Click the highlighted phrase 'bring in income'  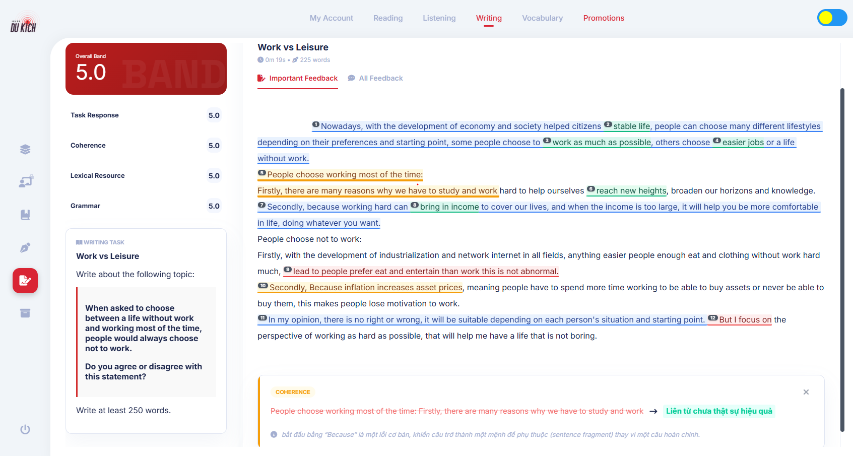[449, 207]
